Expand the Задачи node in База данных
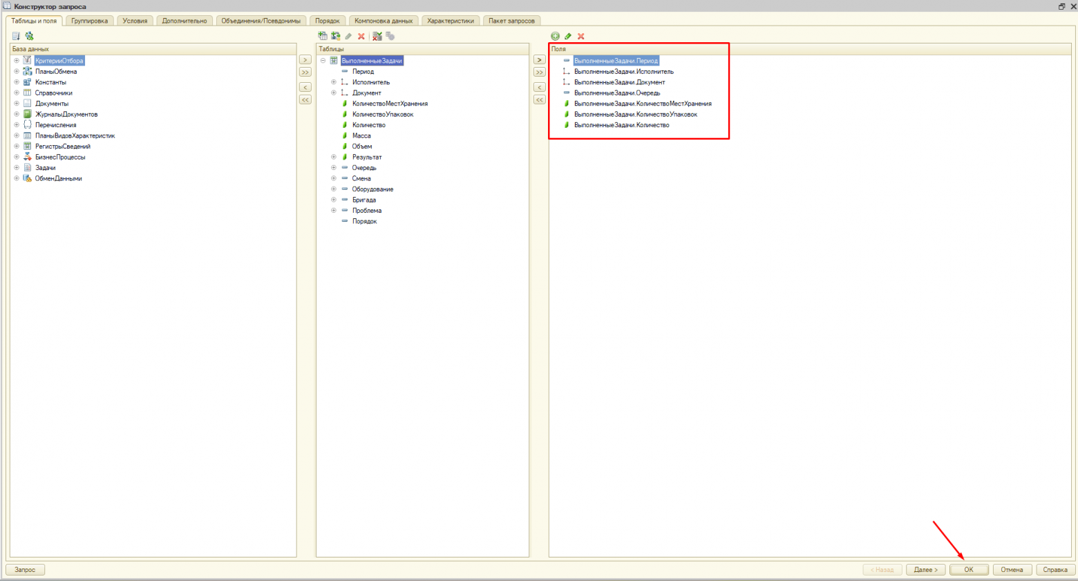 [x=17, y=168]
